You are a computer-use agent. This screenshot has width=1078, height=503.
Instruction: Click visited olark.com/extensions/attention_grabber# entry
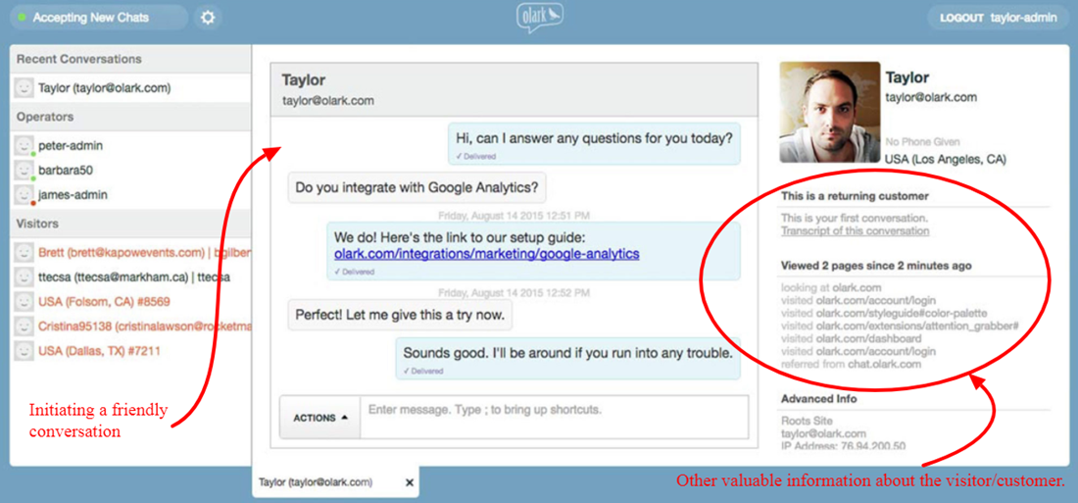pos(900,327)
